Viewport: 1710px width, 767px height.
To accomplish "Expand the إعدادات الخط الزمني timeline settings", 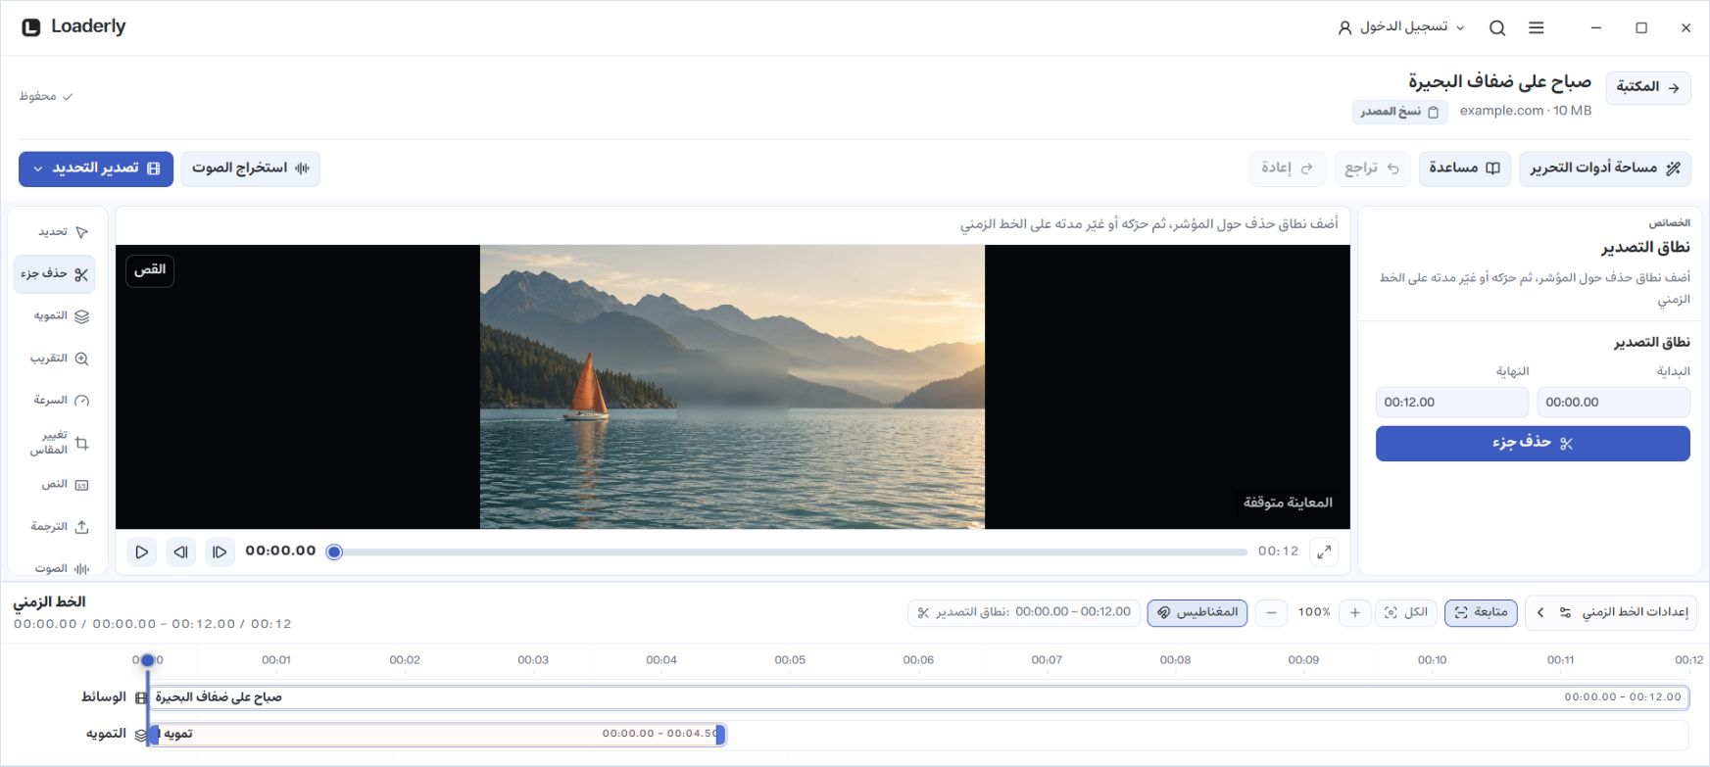I will click(1611, 613).
